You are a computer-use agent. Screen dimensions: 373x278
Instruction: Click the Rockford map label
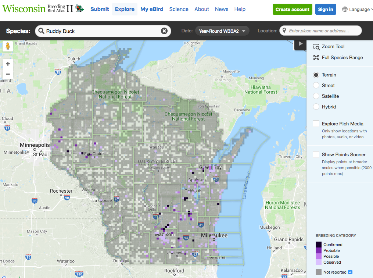coord(174,271)
